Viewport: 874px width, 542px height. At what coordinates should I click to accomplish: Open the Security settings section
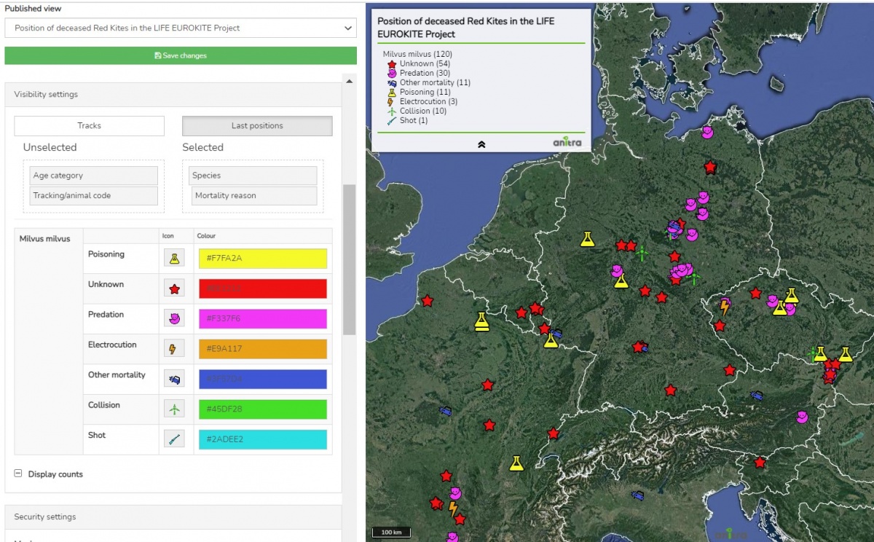coord(173,517)
